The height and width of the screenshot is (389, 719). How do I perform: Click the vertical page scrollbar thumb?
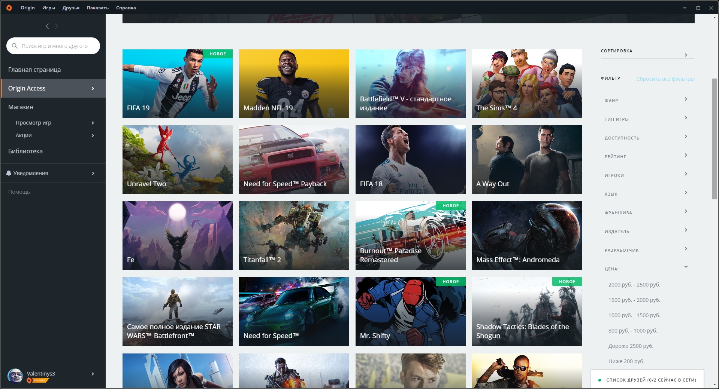pyautogui.click(x=715, y=139)
